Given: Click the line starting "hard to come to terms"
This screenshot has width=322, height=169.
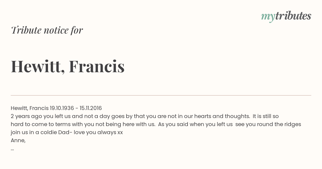Looking at the screenshot, I should (156, 124).
